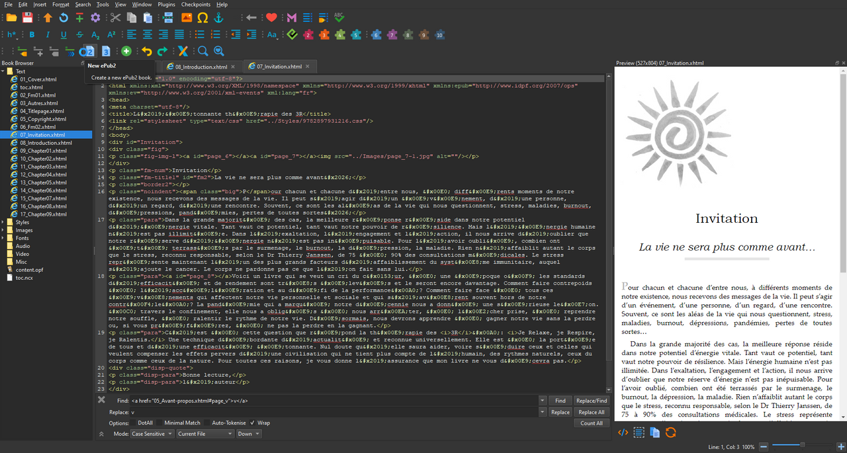The width and height of the screenshot is (847, 453).
Task: Open Preferences with the purple gear icon
Action: [96, 17]
